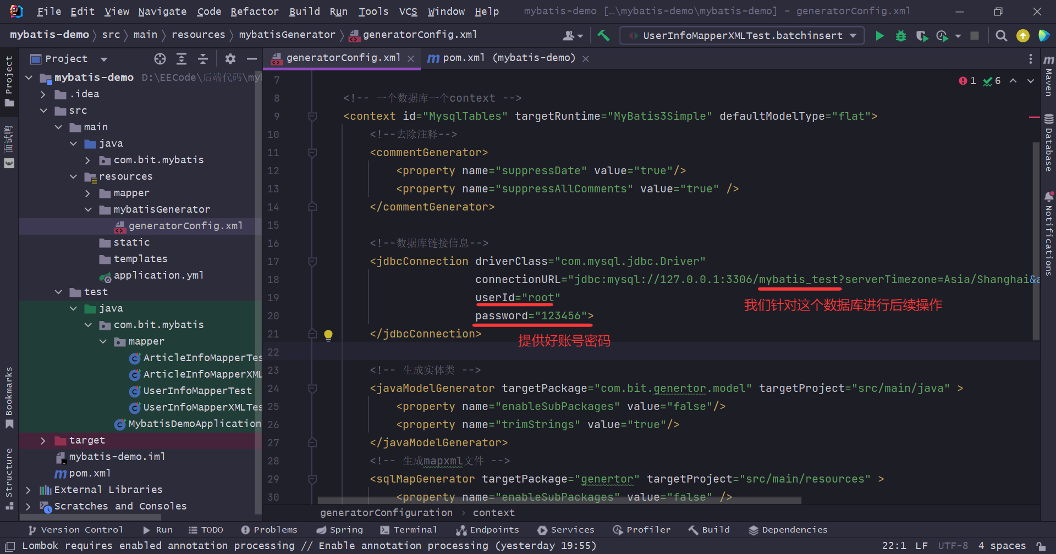The image size is (1056, 554).
Task: Collapse the mybatisGenerator folder
Action: point(87,210)
